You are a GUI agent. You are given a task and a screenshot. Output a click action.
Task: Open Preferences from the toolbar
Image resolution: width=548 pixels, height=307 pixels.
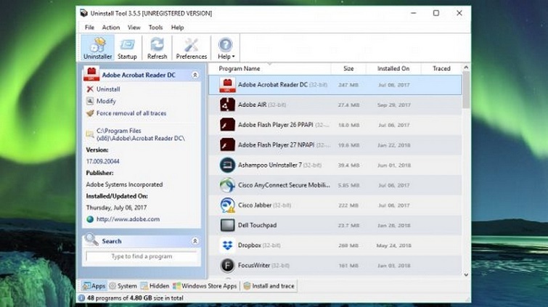coord(191,49)
